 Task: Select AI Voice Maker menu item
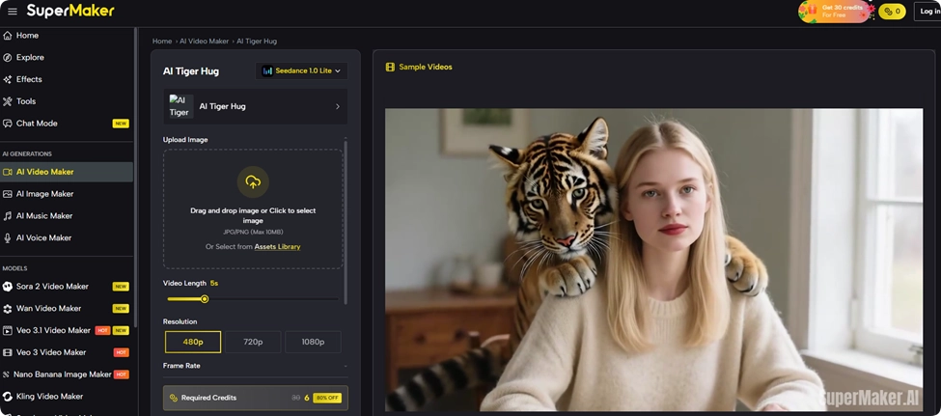pos(66,238)
